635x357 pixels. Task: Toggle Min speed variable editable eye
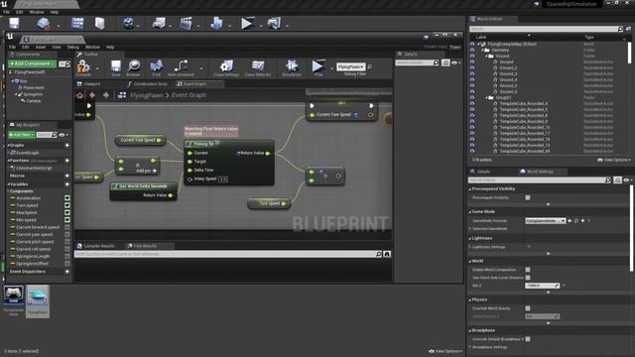[67, 220]
